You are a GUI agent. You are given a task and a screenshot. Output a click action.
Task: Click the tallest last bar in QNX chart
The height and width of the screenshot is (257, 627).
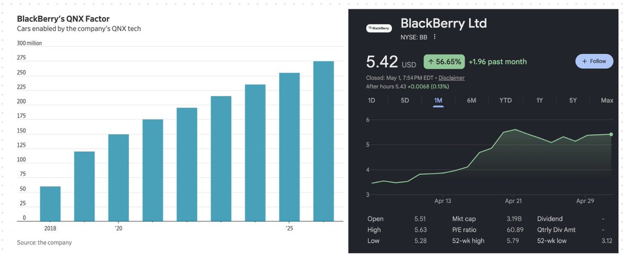point(323,141)
